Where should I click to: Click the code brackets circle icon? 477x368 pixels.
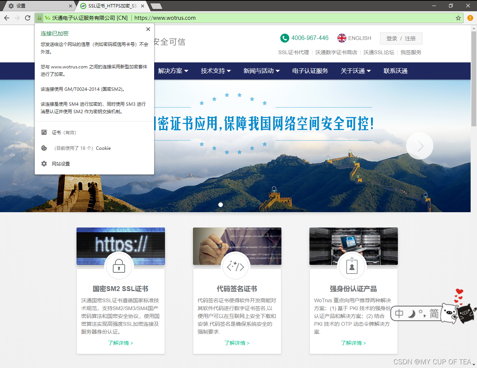click(x=235, y=266)
